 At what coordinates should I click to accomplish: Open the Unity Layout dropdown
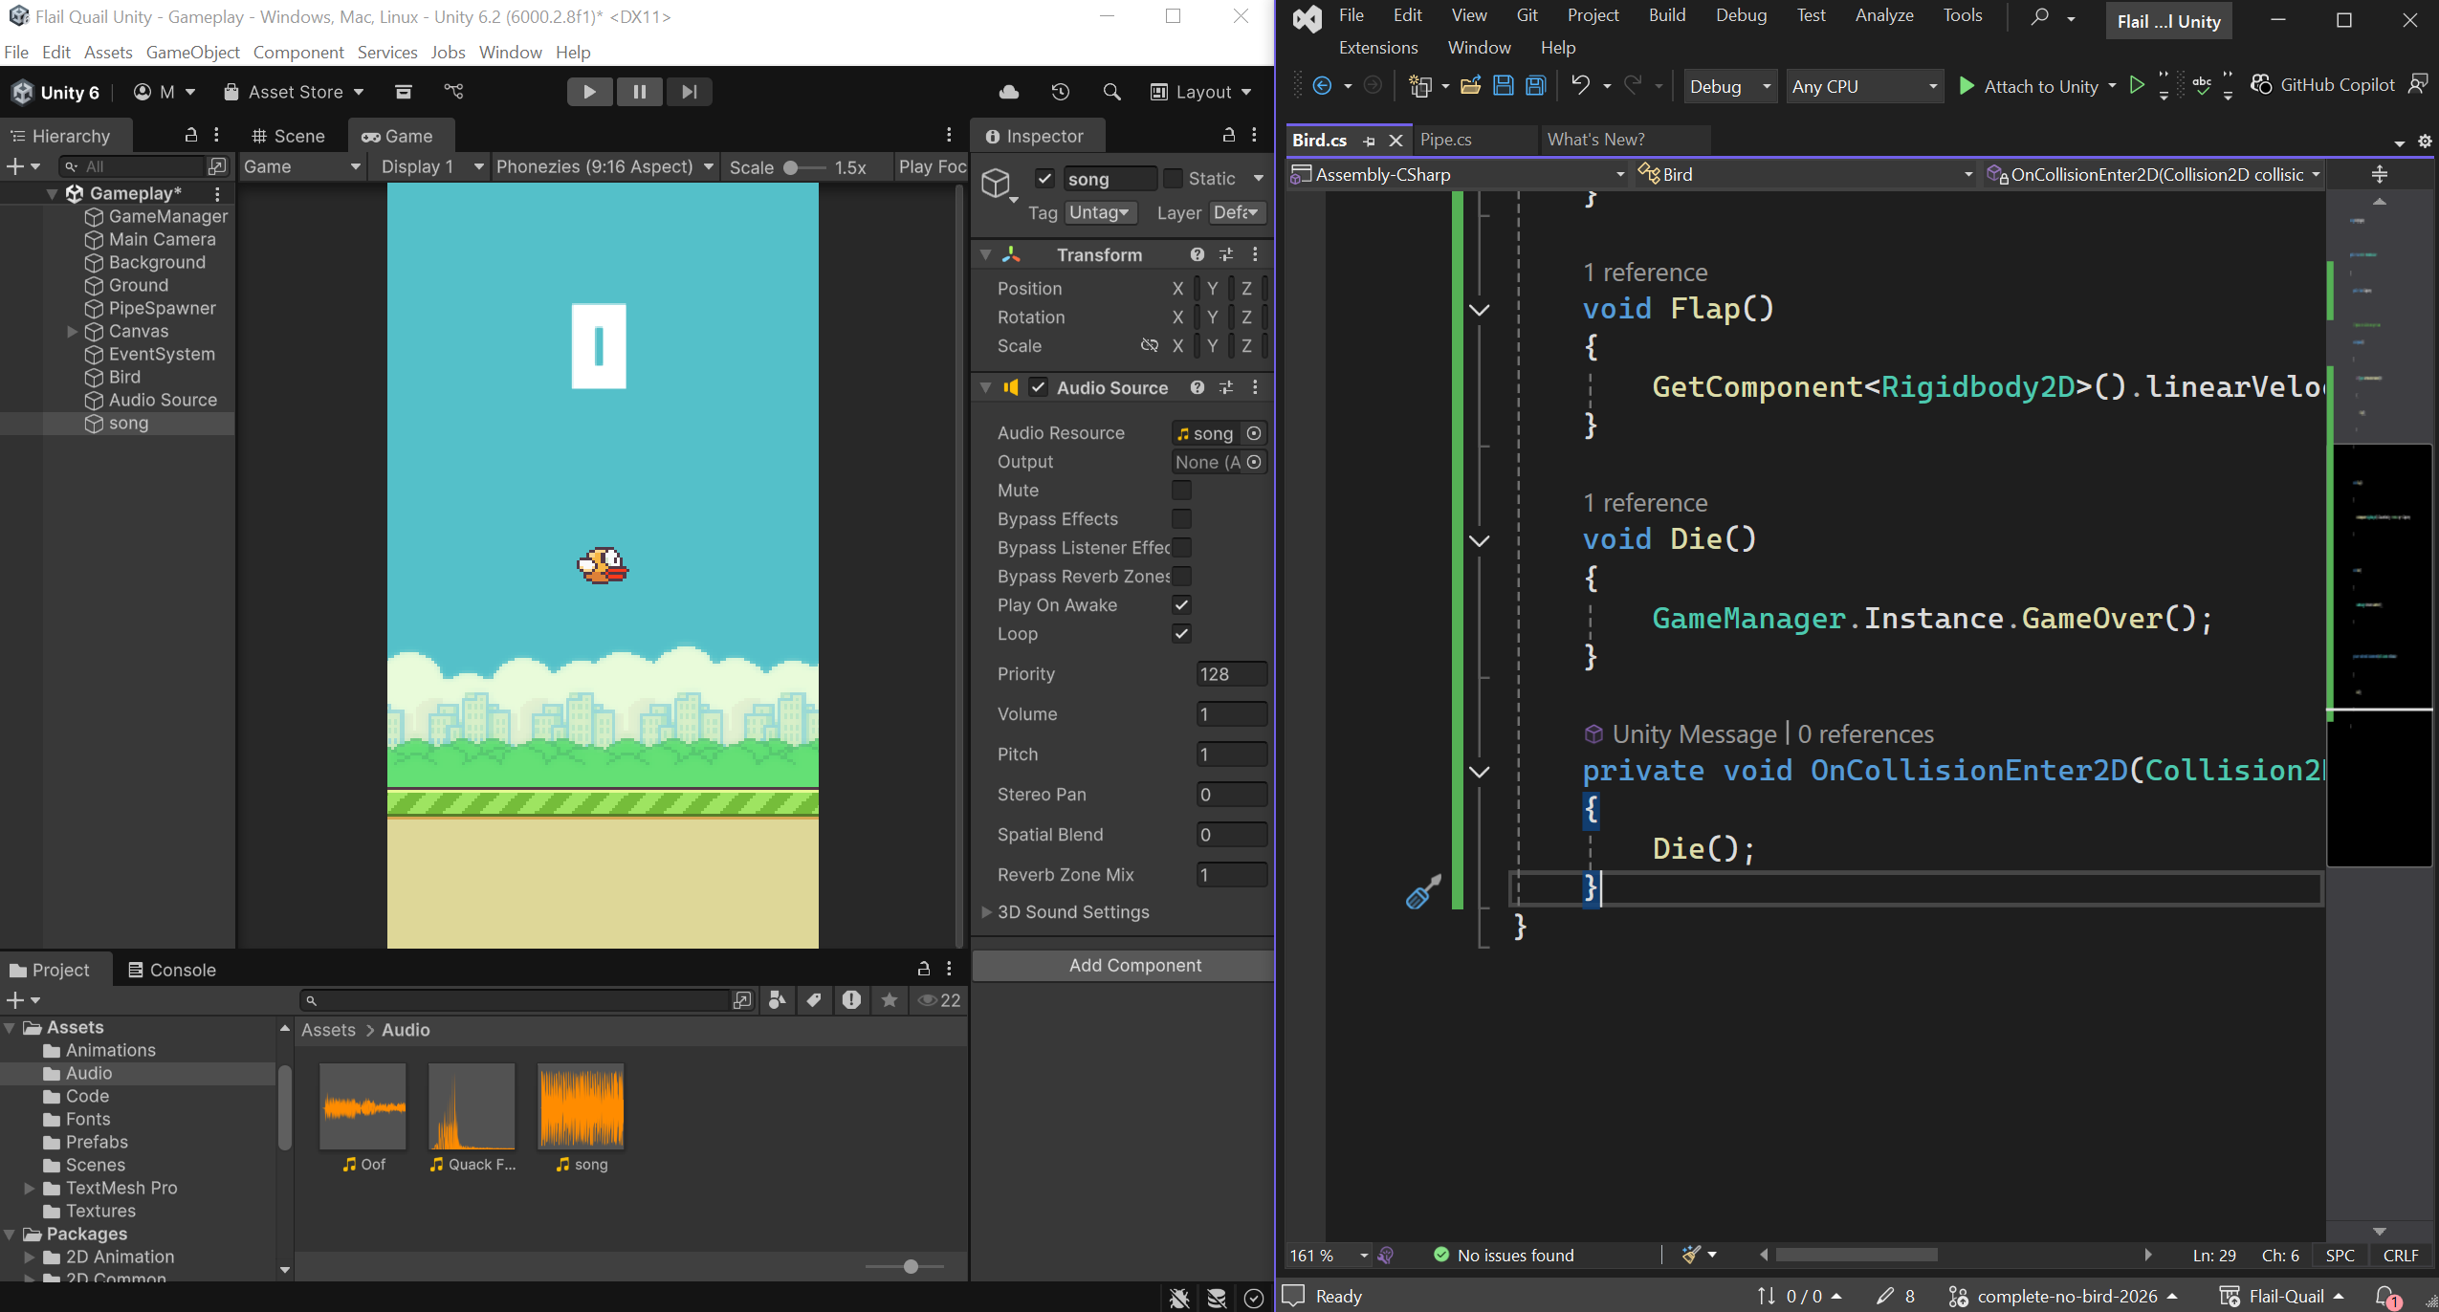[1200, 92]
